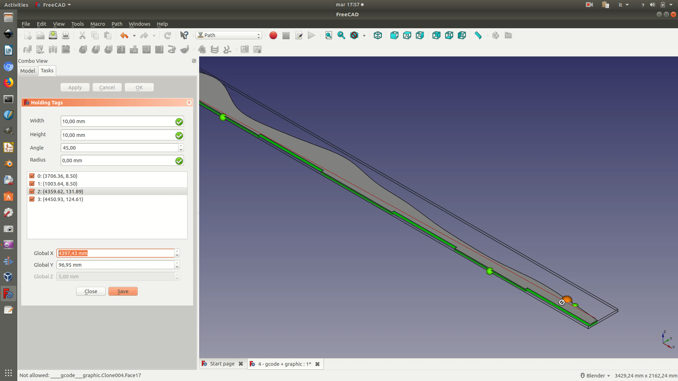Click the Radius input field

tap(122, 161)
